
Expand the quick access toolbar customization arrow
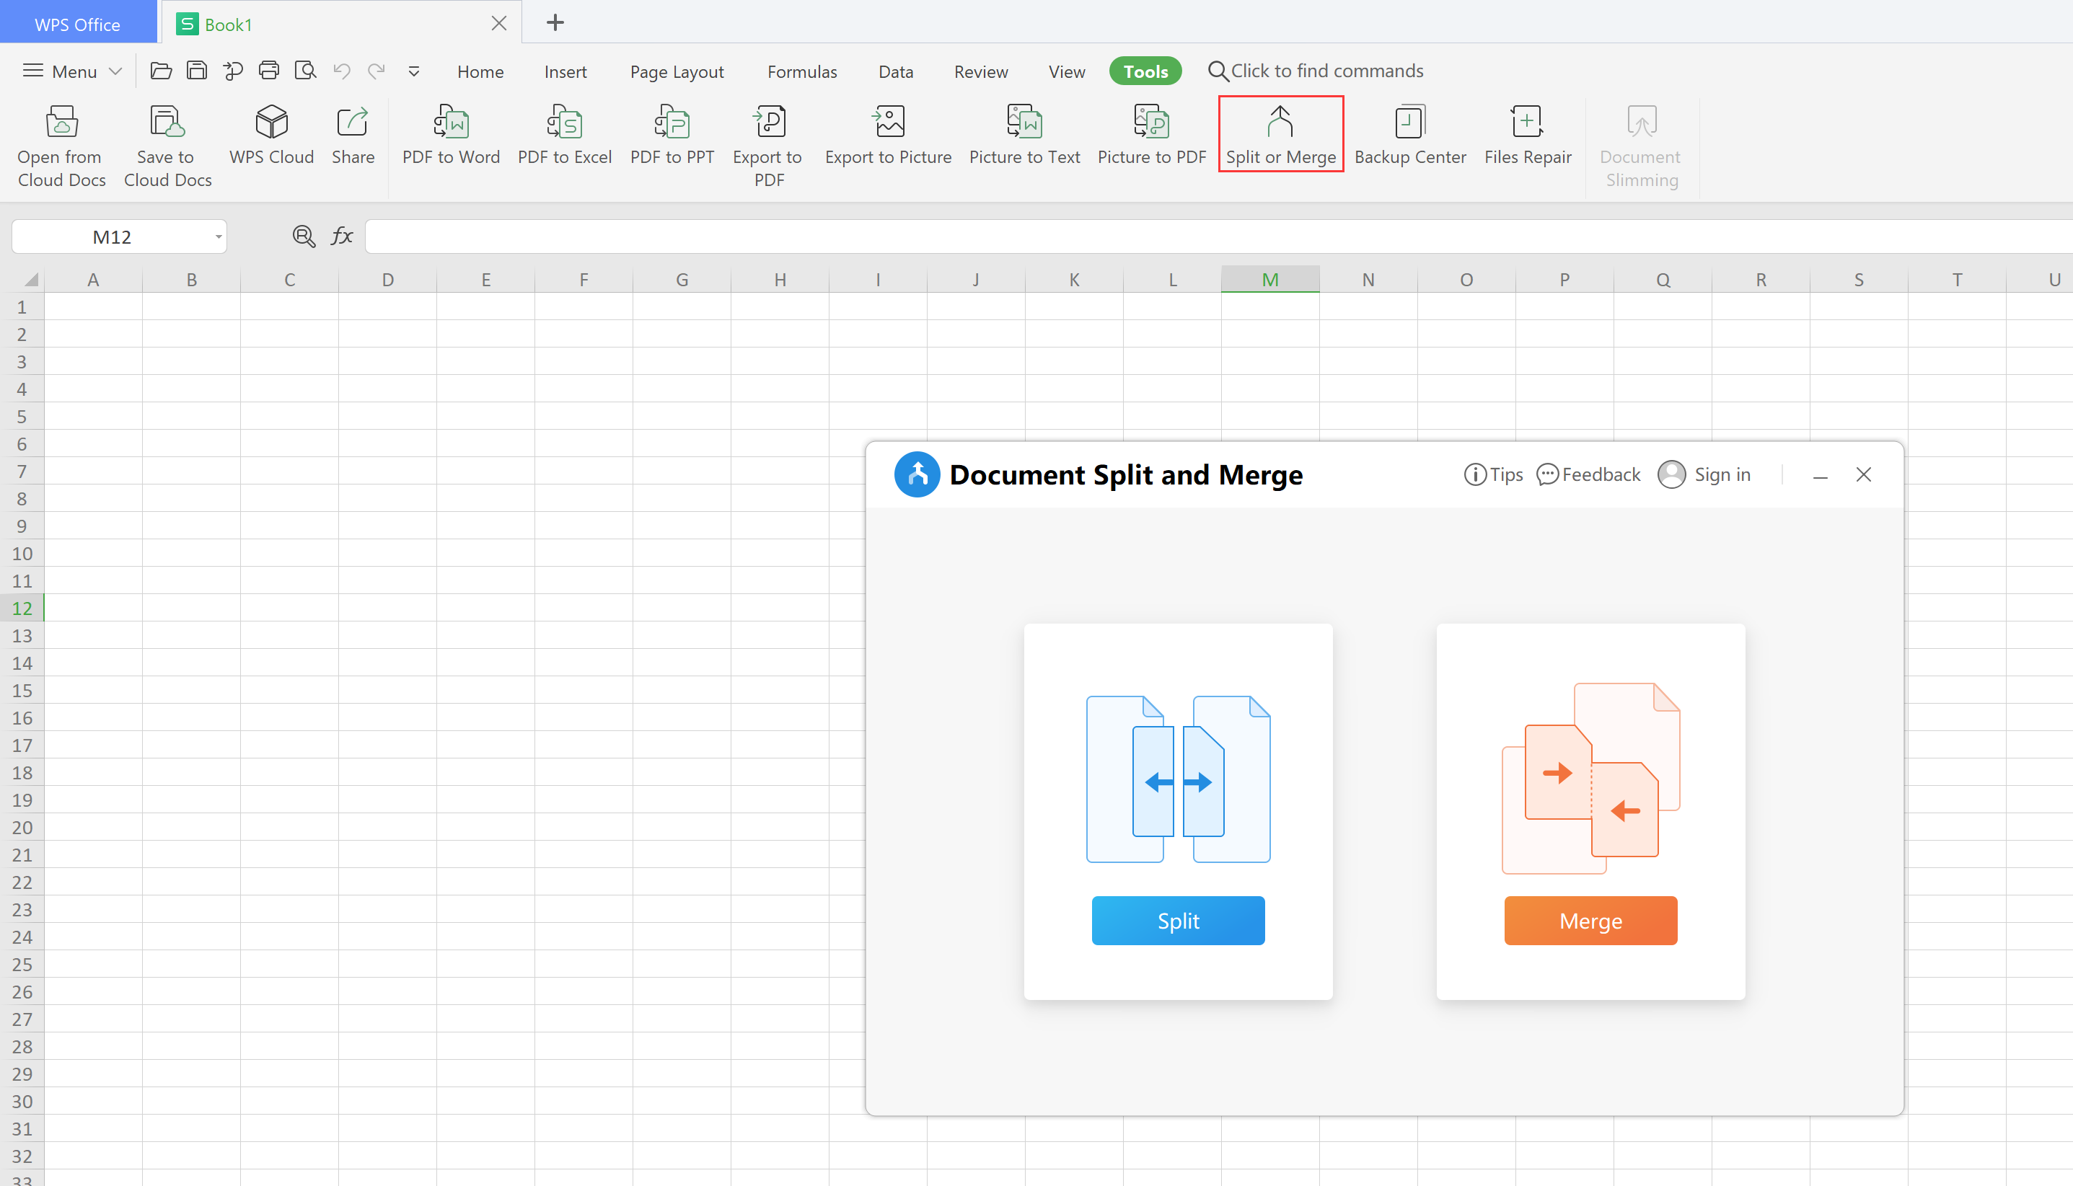point(414,71)
